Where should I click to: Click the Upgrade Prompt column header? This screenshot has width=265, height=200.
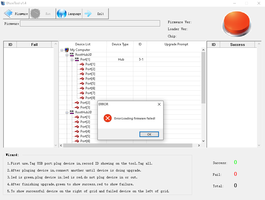pyautogui.click(x=176, y=44)
